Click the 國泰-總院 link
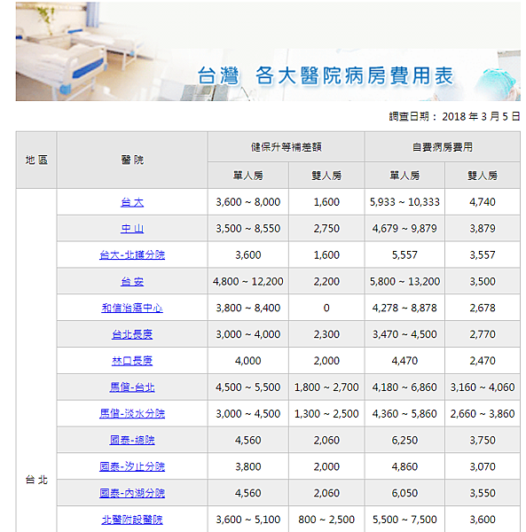Image resolution: width=526 pixels, height=532 pixels. pos(132,441)
